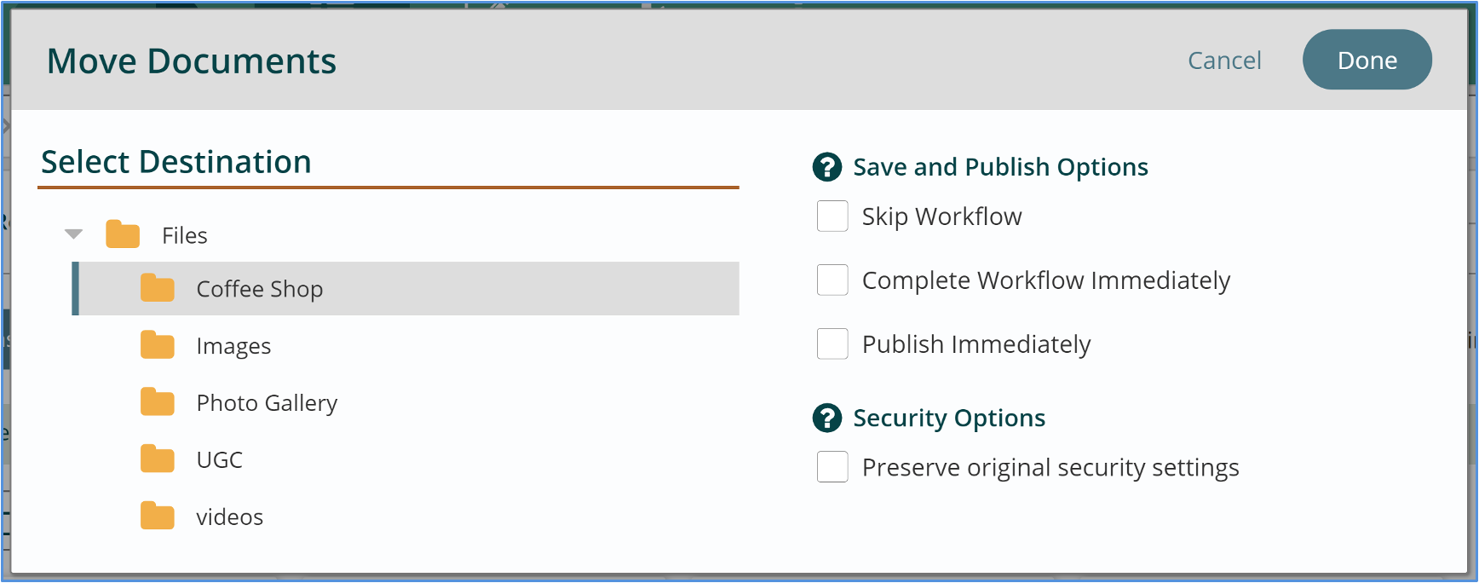Screen dimensions: 1479x583
Task: Collapse the Files tree node arrow
Action: (x=74, y=234)
